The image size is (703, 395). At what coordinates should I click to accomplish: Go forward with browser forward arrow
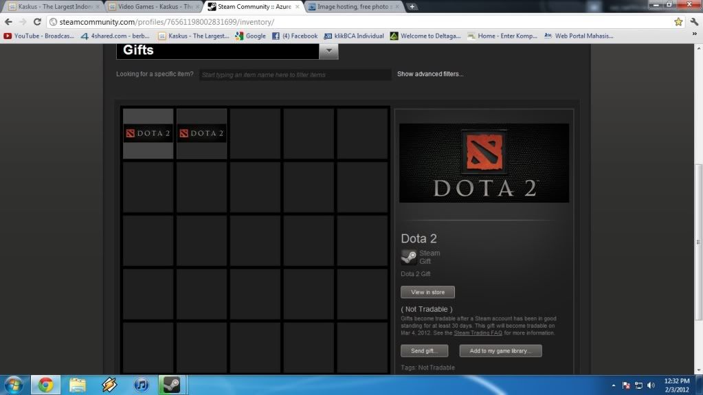pos(23,22)
